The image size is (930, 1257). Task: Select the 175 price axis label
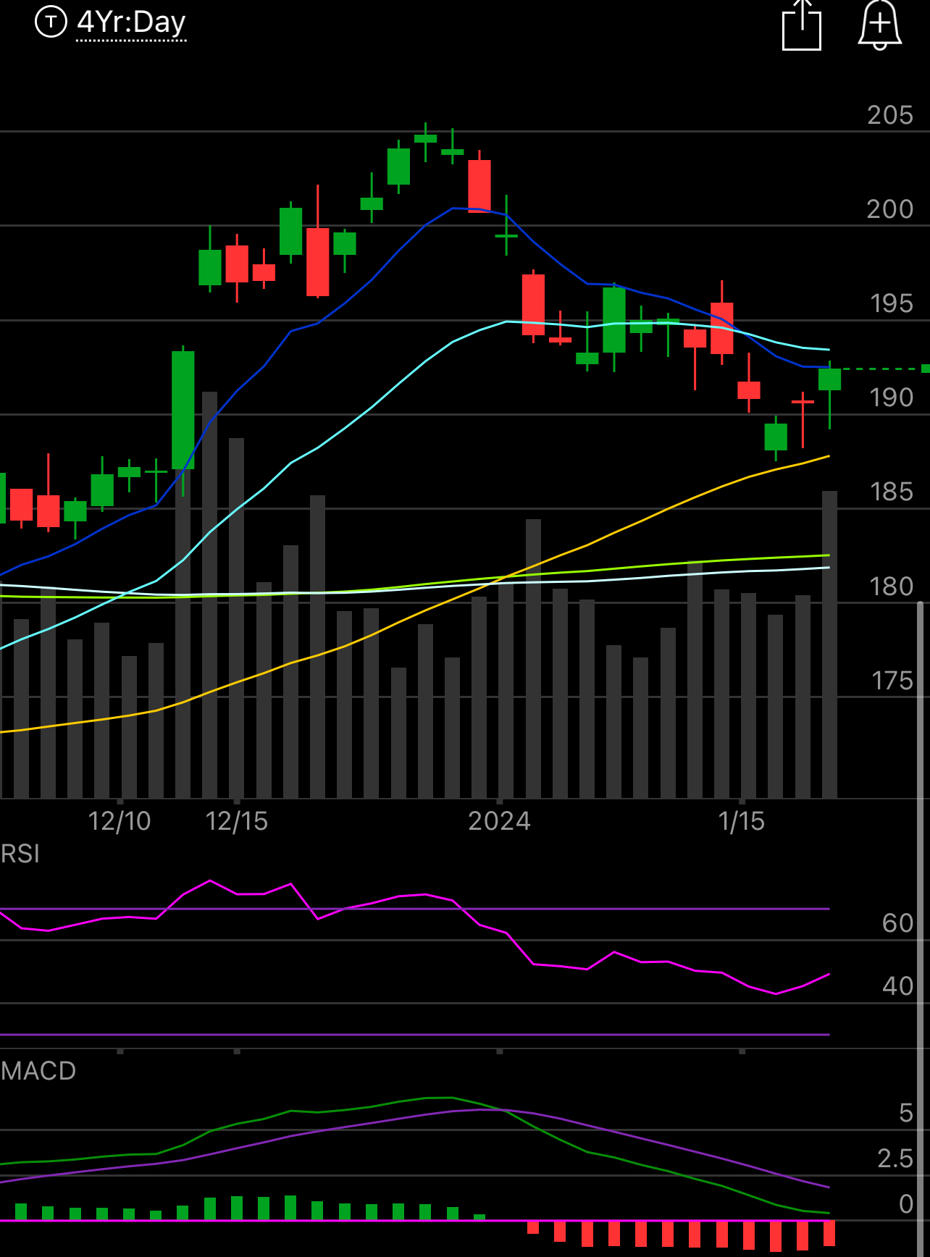pyautogui.click(x=892, y=681)
